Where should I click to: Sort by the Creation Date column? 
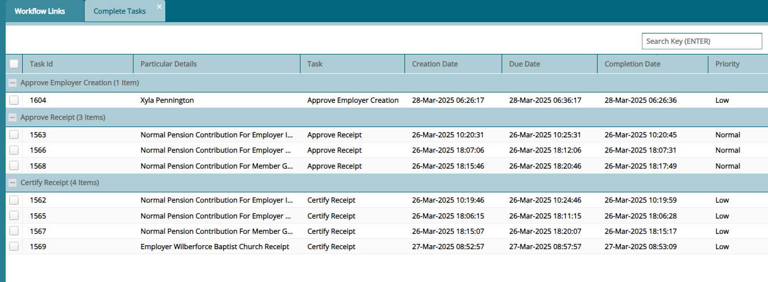click(x=435, y=64)
